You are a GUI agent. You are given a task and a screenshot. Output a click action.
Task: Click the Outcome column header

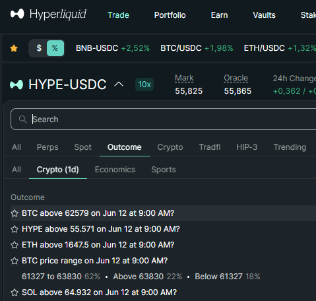tap(28, 197)
